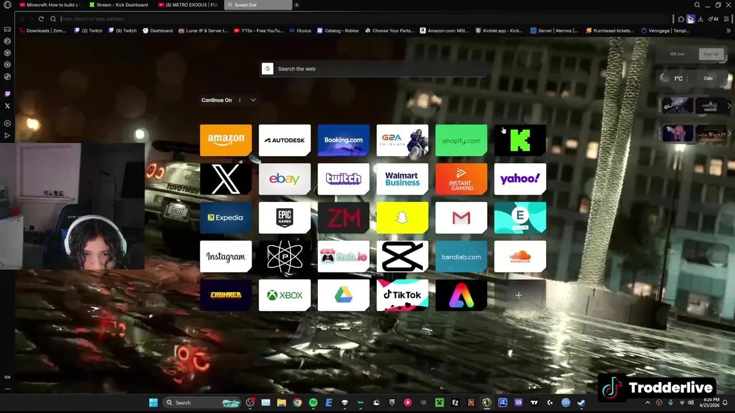This screenshot has height=413, width=735.
Task: Open the browser downloads icon
Action: click(x=700, y=19)
